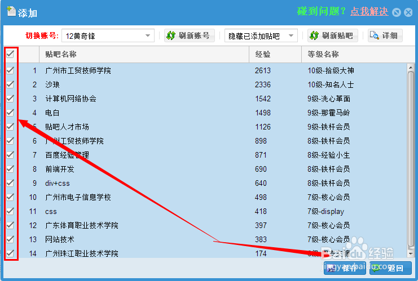Uncheck the 计算机网络协会 checkbox

pyautogui.click(x=10, y=99)
